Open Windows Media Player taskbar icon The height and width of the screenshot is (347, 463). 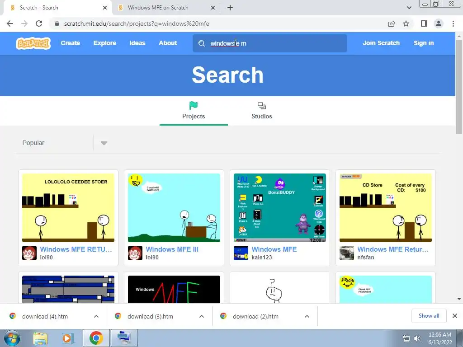coord(67,338)
